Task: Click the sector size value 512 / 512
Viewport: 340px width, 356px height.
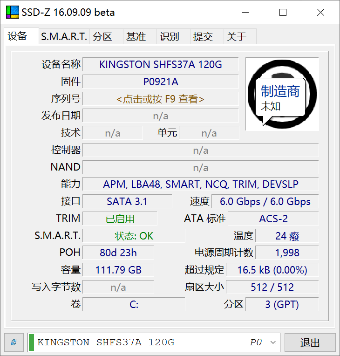Action: click(272, 287)
